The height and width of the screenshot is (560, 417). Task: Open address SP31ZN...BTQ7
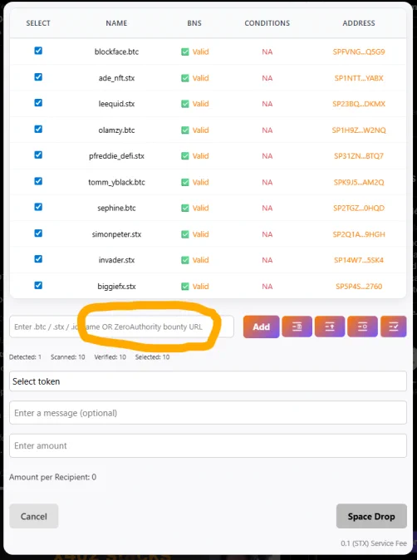pyautogui.click(x=359, y=156)
